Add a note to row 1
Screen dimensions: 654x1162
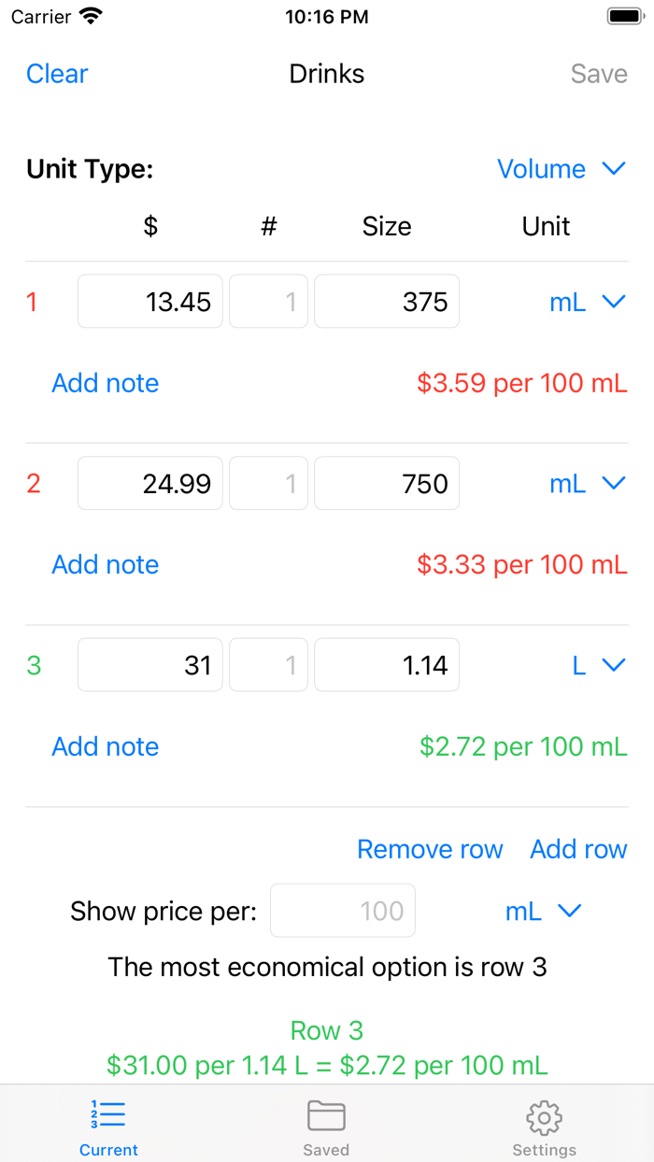tap(105, 383)
